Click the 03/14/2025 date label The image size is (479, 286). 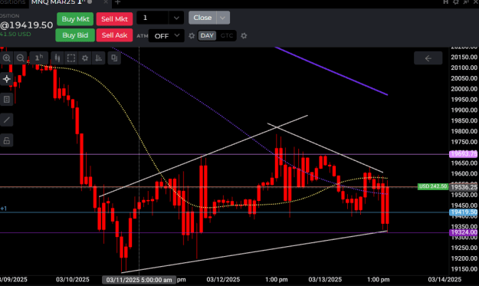445,280
